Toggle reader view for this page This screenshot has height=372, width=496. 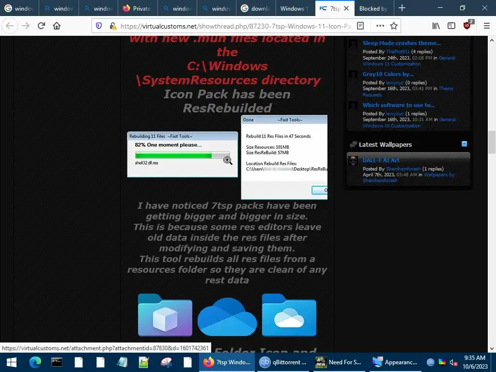point(360,26)
